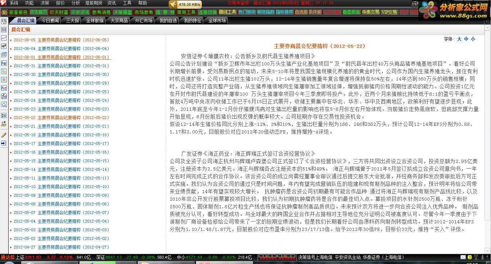This screenshot has height=264, width=491.
Task: Click the VIP交易 toolbar button
Action: click(390, 12)
